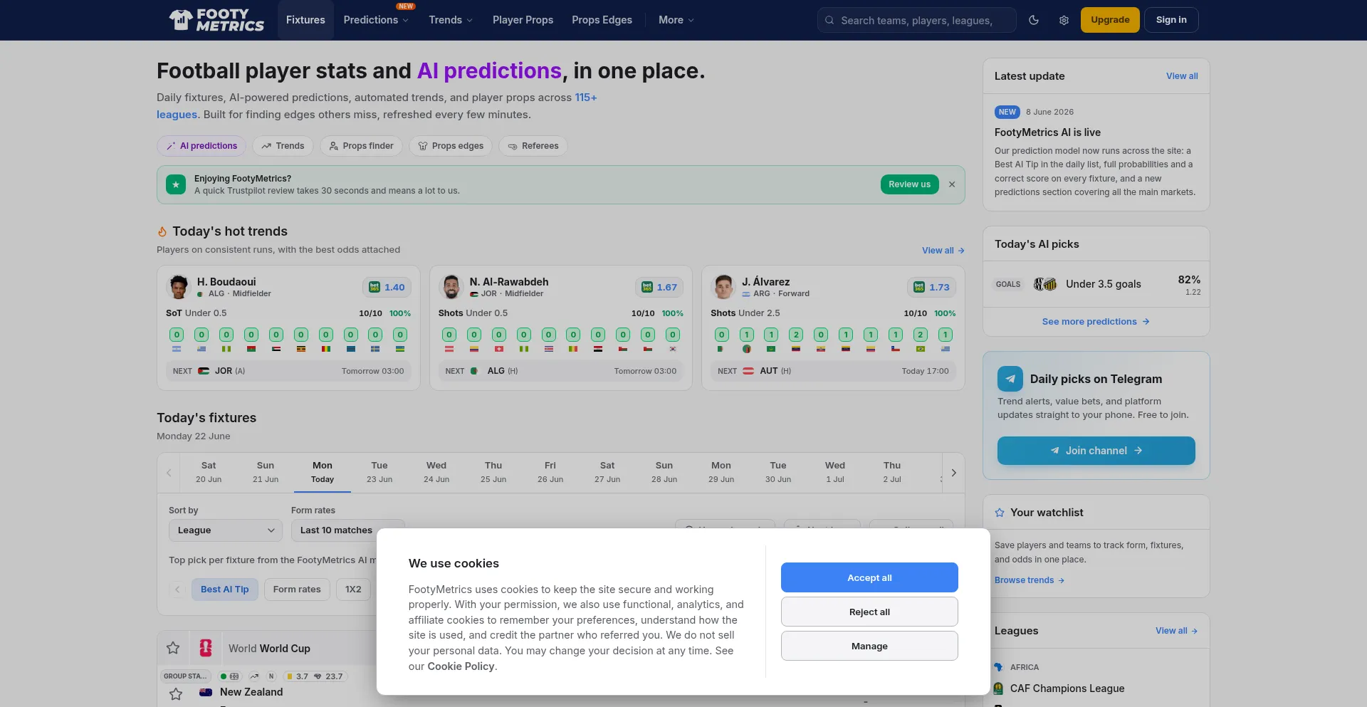This screenshot has height=707, width=1367.
Task: Favorite the New Zealand fixture star
Action: click(x=176, y=693)
